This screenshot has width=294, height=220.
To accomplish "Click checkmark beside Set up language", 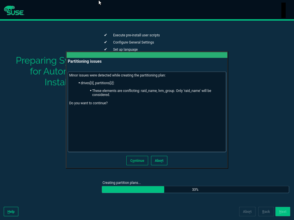I will pos(105,49).
